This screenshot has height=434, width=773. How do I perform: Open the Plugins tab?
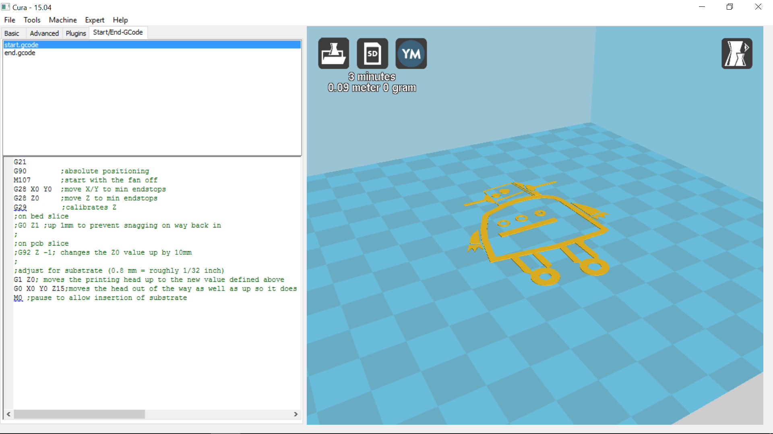pos(76,33)
